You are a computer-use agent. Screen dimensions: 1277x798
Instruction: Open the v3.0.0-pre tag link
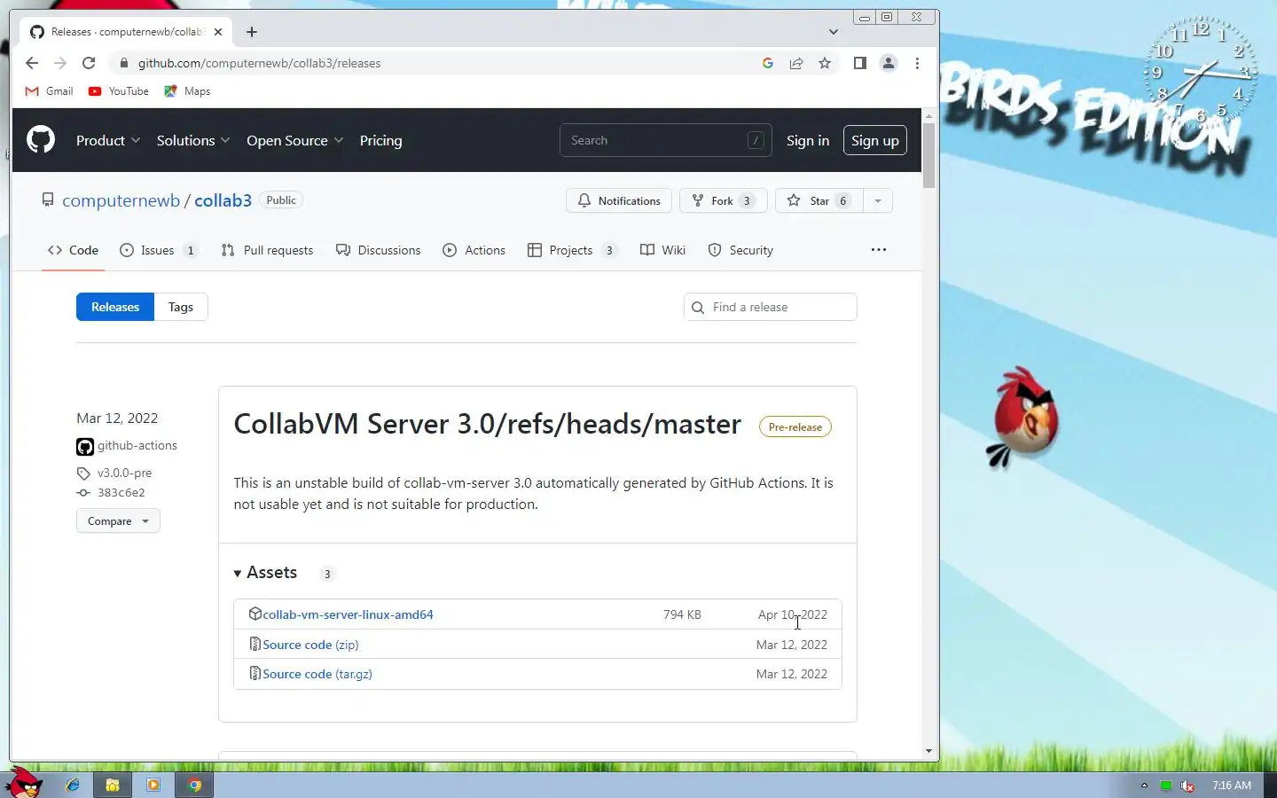pyautogui.click(x=125, y=473)
